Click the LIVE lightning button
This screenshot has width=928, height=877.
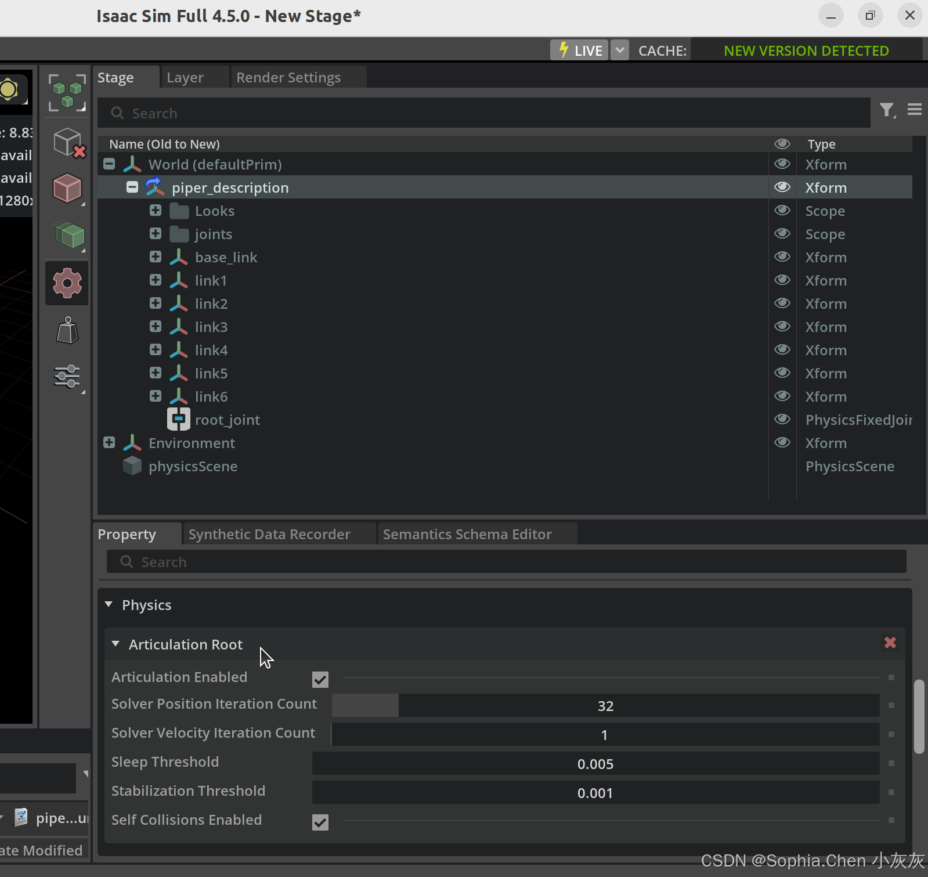point(579,50)
